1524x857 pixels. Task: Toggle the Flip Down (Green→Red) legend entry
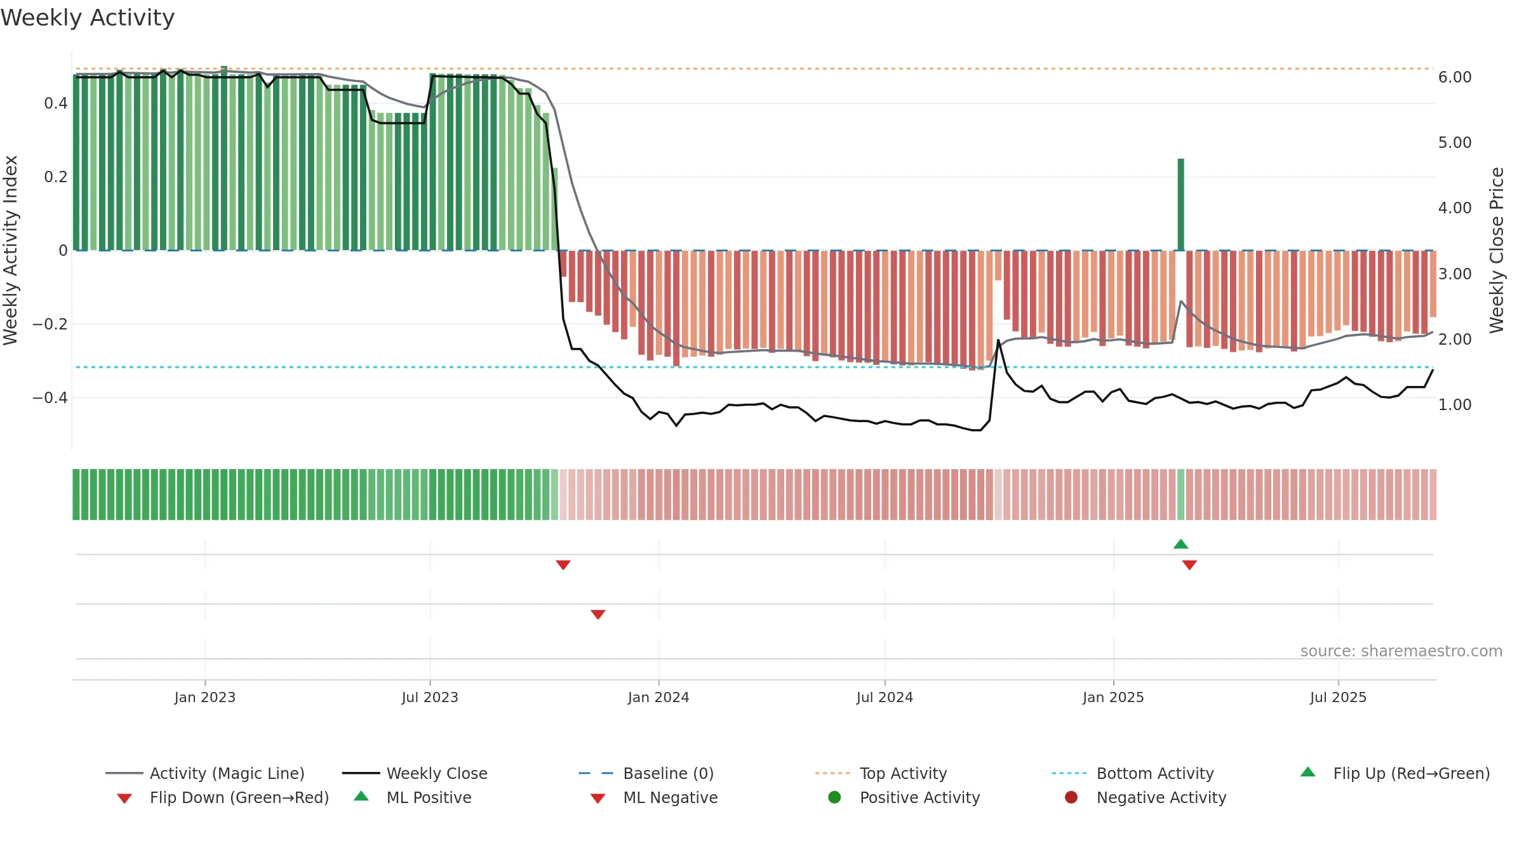click(223, 797)
